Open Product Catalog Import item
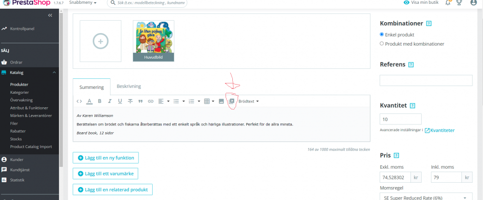This screenshot has height=200, width=483. pos(31,147)
